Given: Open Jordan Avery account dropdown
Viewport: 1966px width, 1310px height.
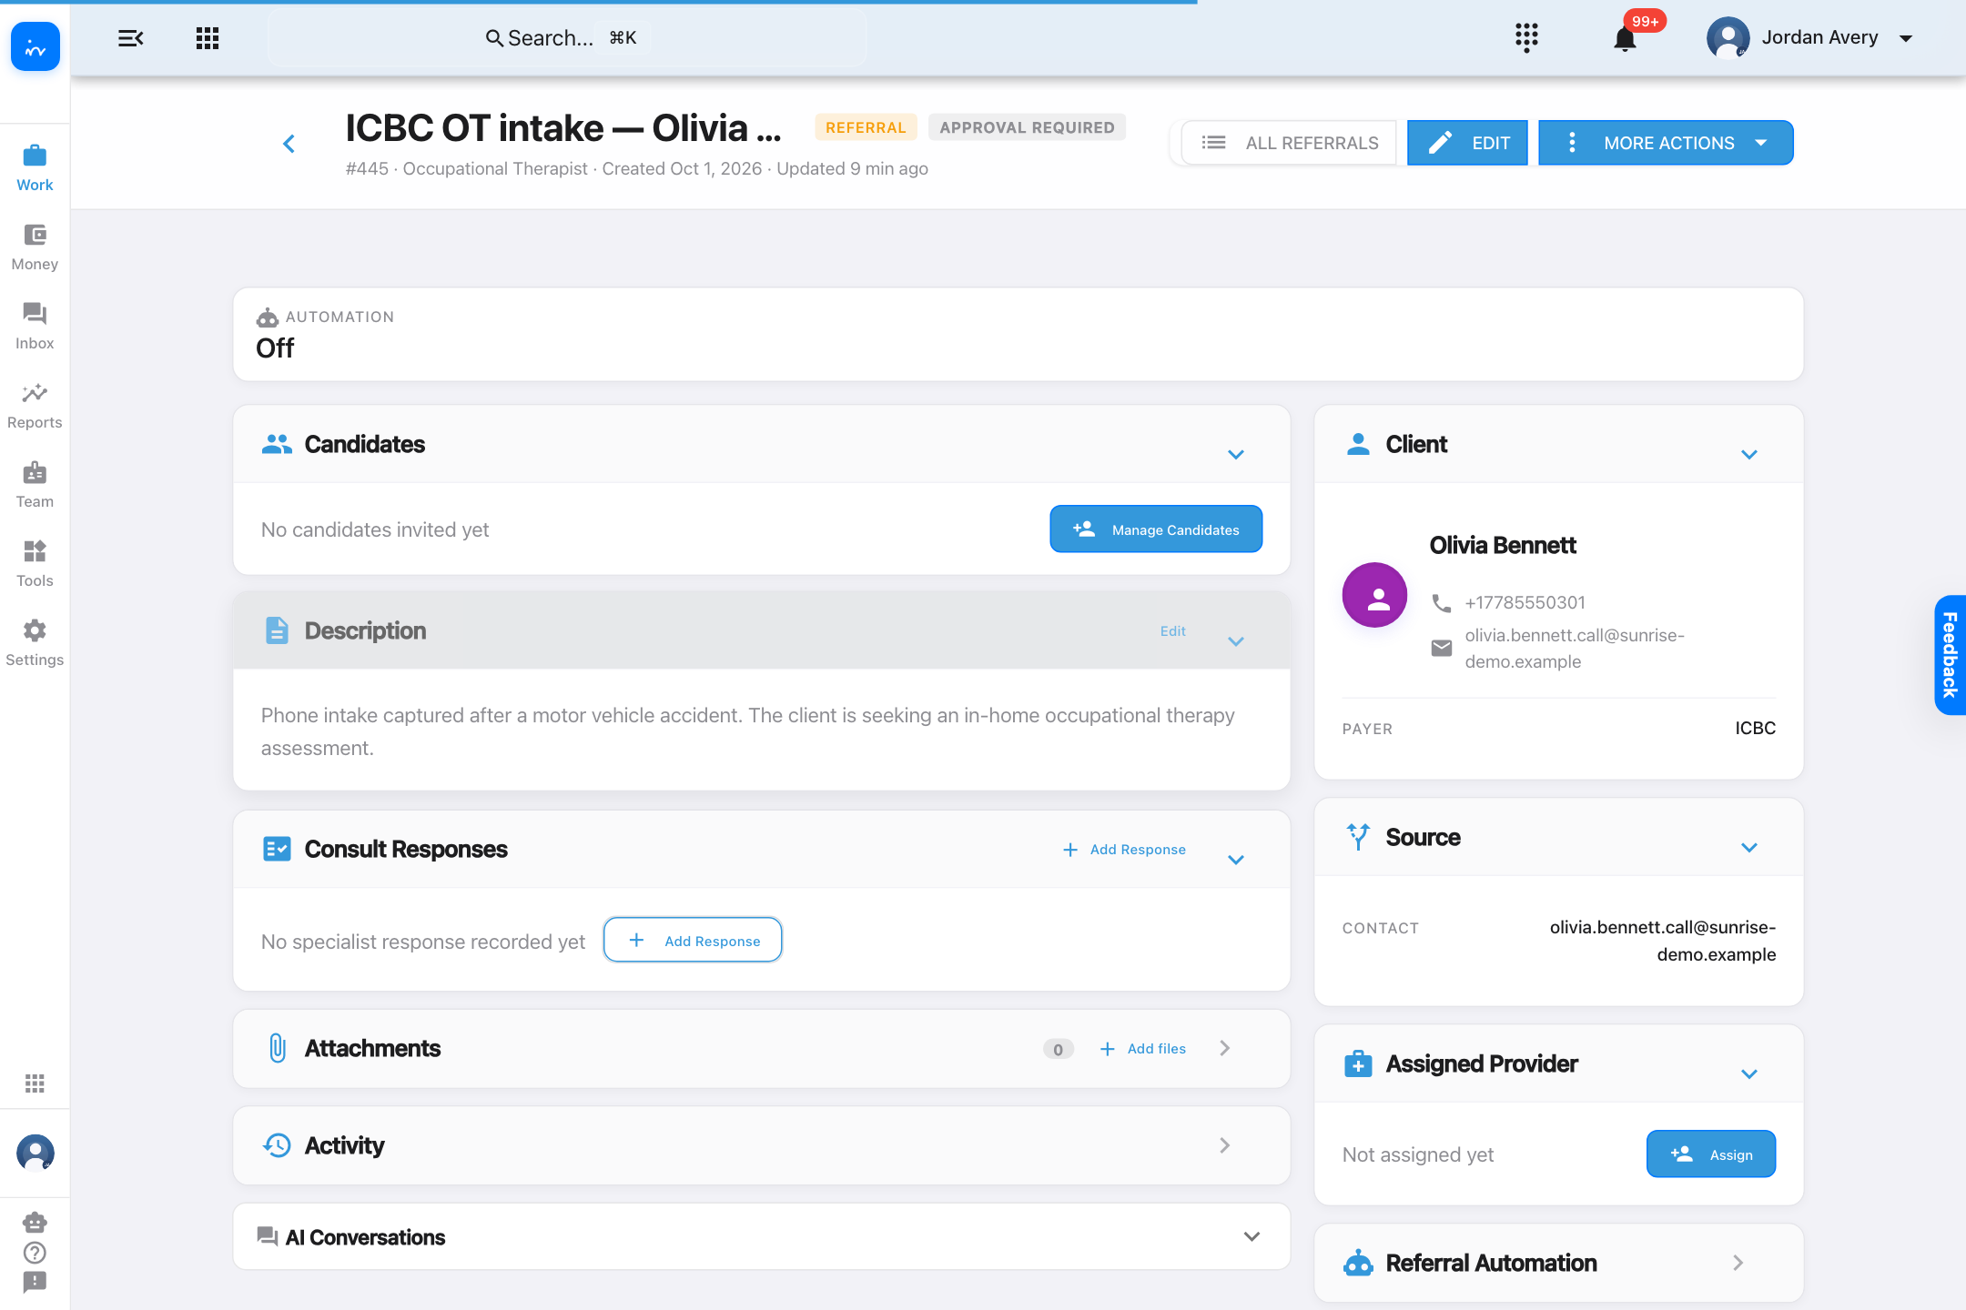Looking at the screenshot, I should coord(1811,38).
